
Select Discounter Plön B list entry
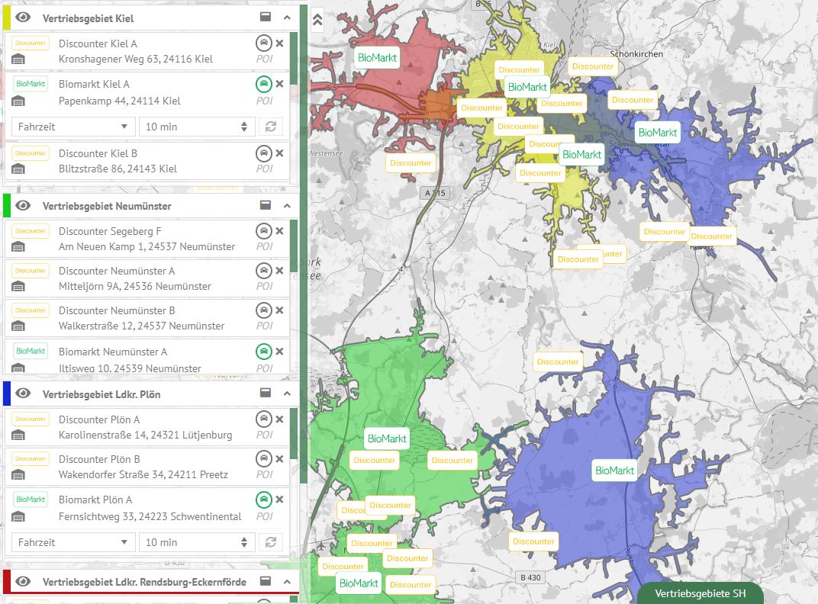[147, 466]
